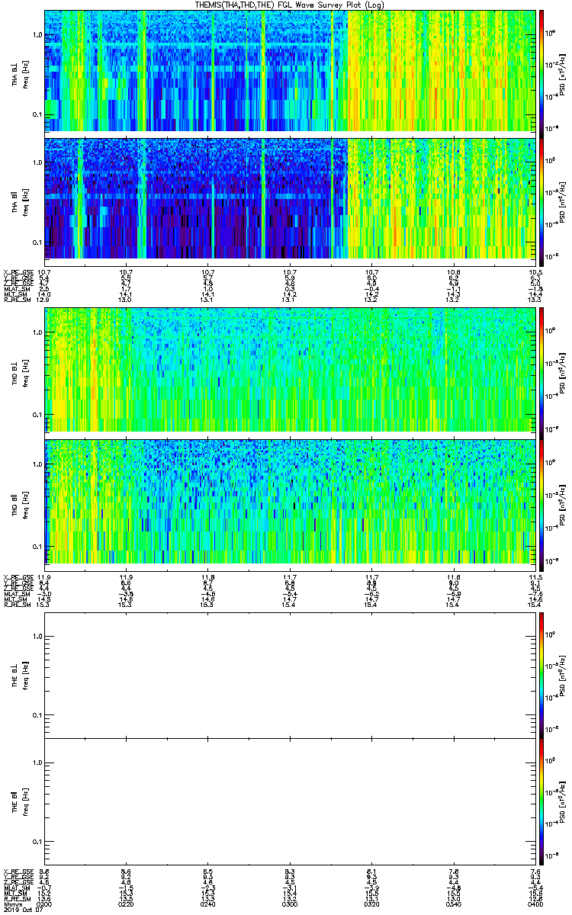Click the empty THE B⊥ panel
The height and width of the screenshot is (915, 572).
point(290,675)
